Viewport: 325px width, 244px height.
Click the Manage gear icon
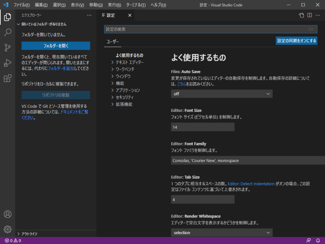(x=7, y=229)
